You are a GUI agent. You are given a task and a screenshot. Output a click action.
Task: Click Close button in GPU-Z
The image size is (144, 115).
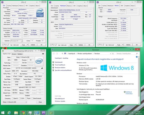40,102
